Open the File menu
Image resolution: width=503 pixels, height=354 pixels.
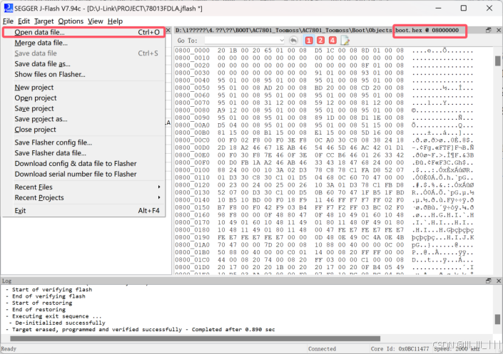[8, 21]
